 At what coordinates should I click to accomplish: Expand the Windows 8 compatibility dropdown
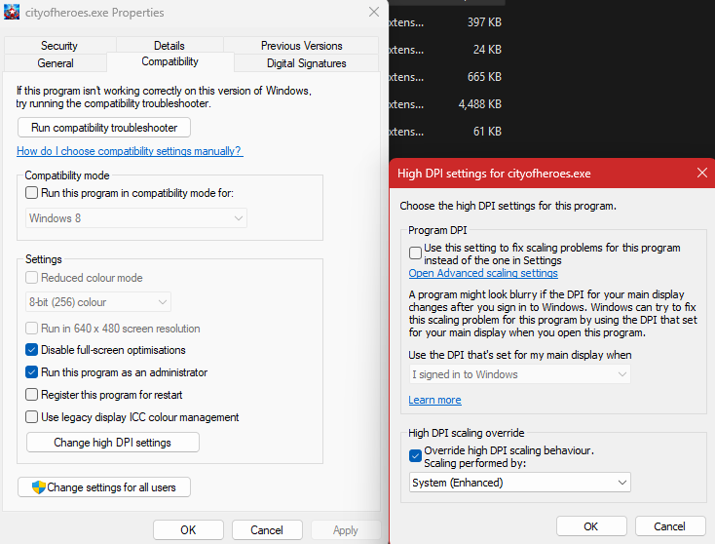coord(135,218)
